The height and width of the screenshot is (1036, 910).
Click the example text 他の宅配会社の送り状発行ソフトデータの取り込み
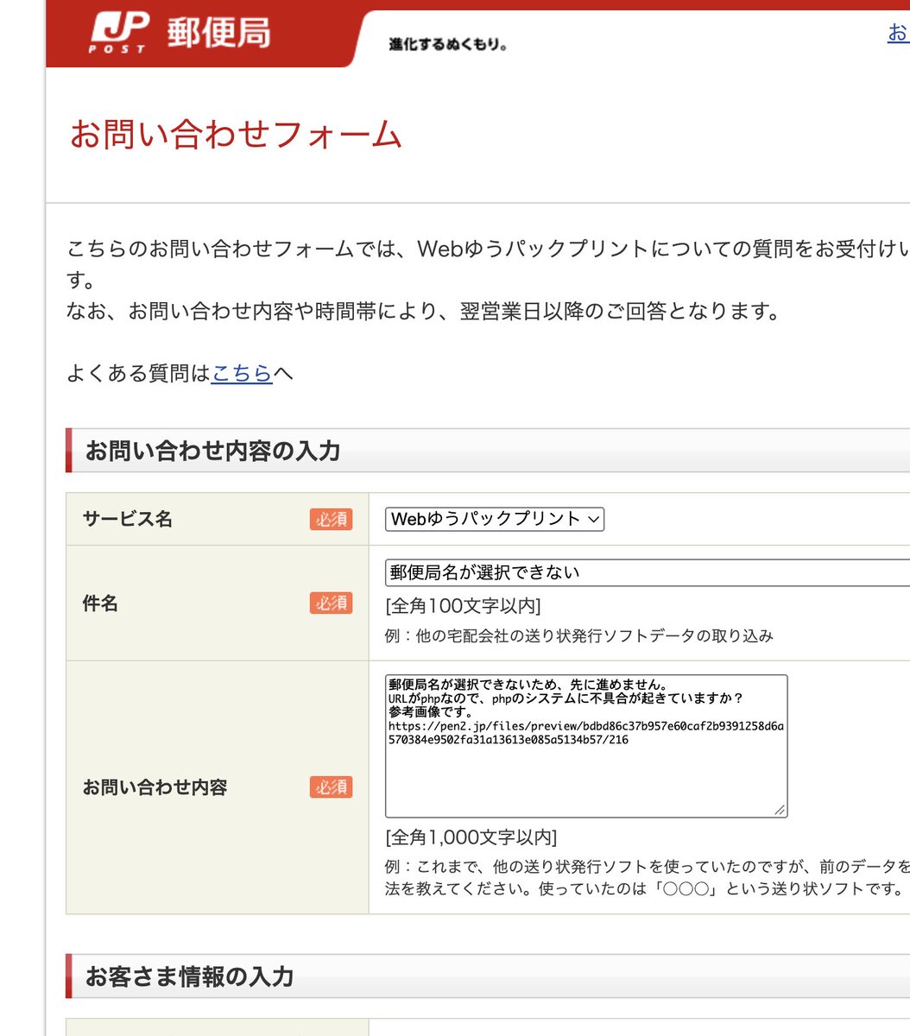[595, 636]
